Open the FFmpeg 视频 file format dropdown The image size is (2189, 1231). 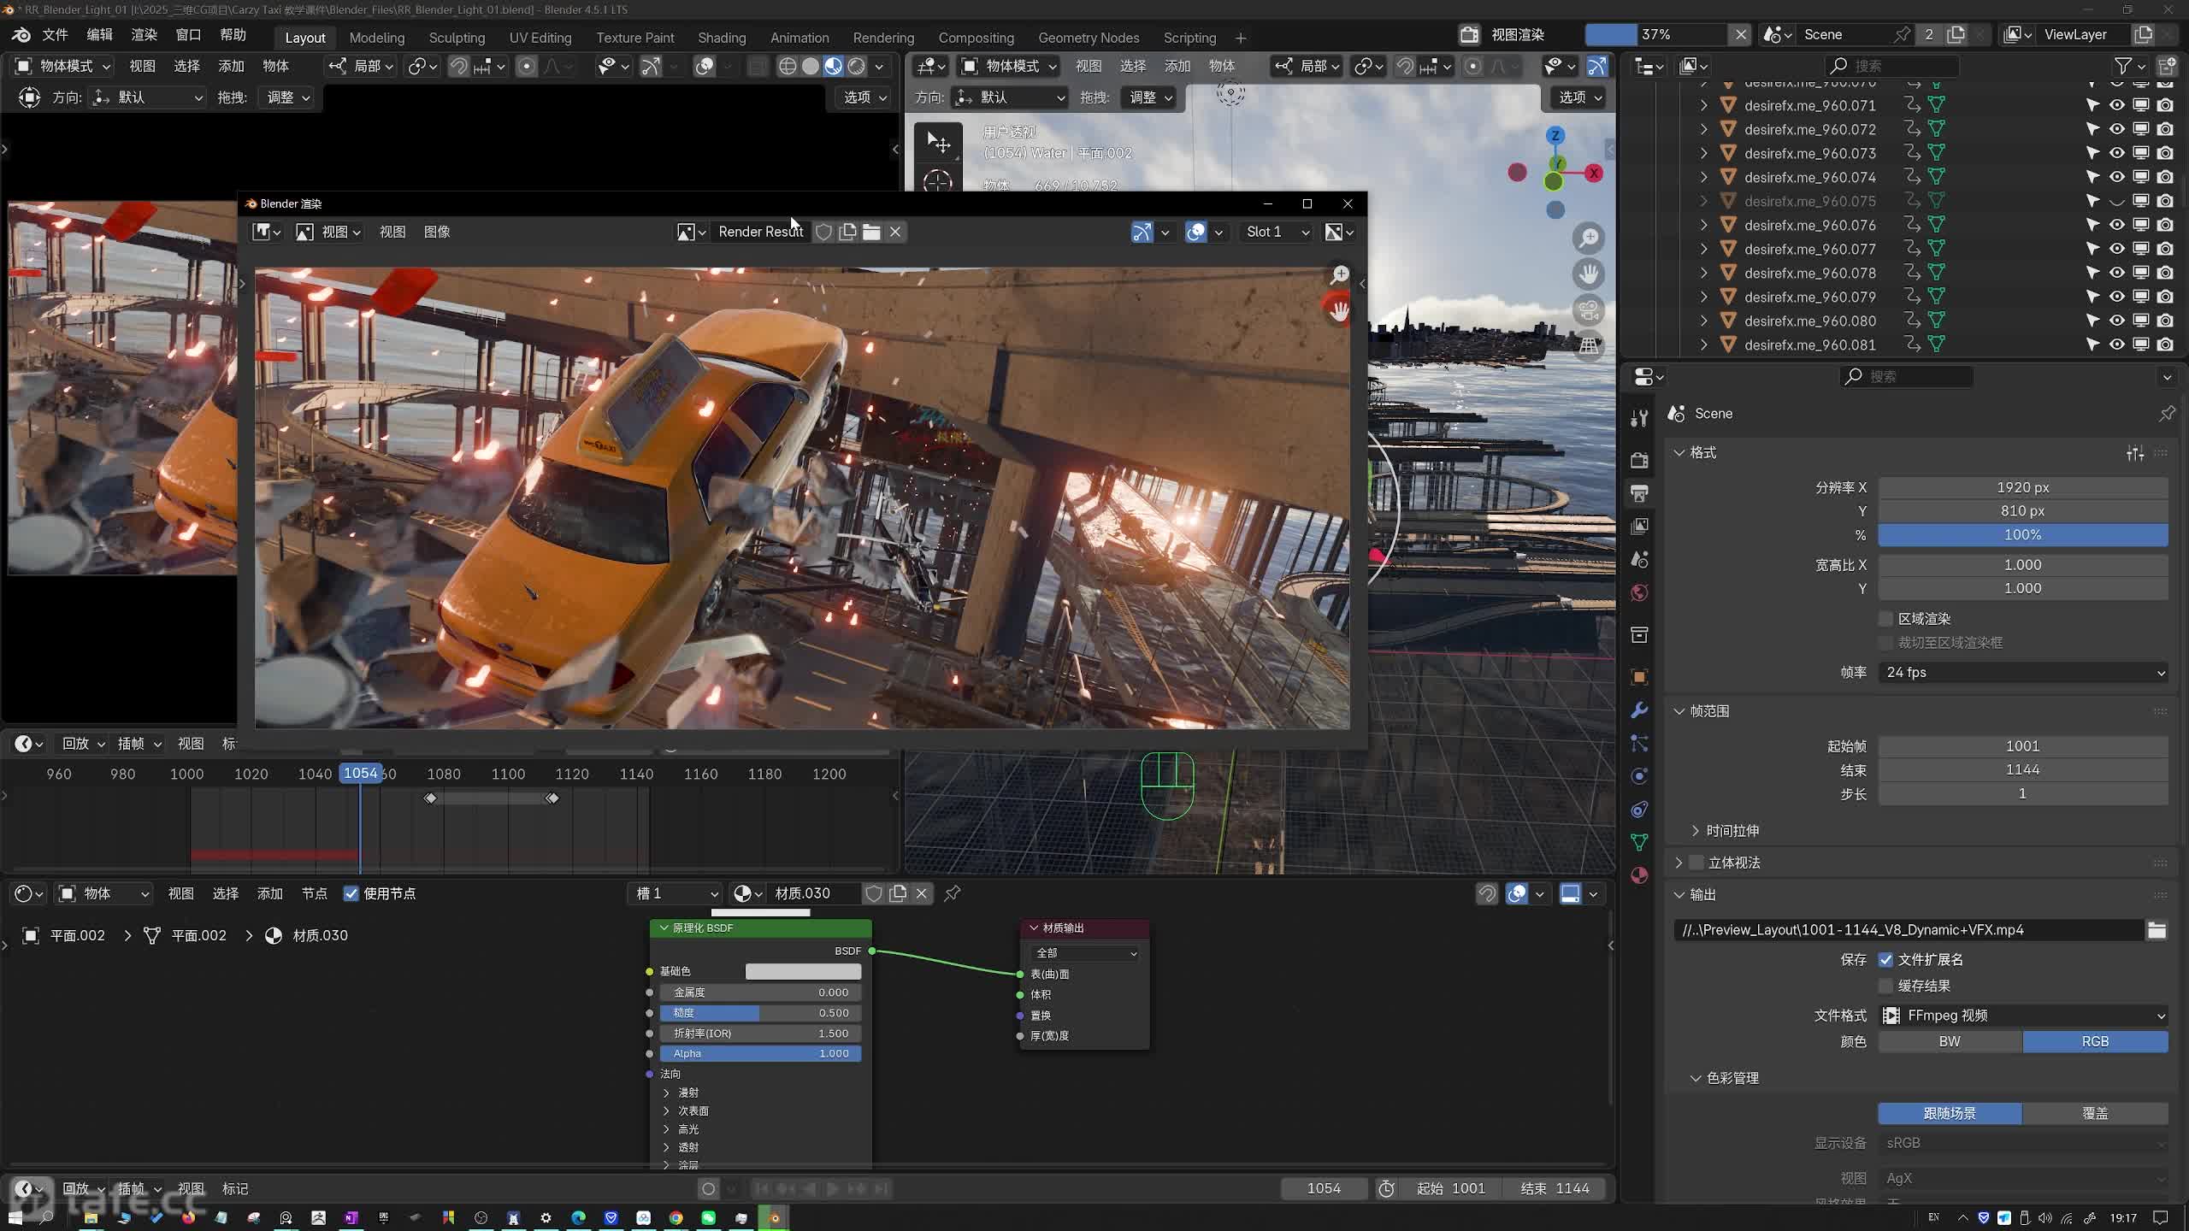coord(2022,1016)
